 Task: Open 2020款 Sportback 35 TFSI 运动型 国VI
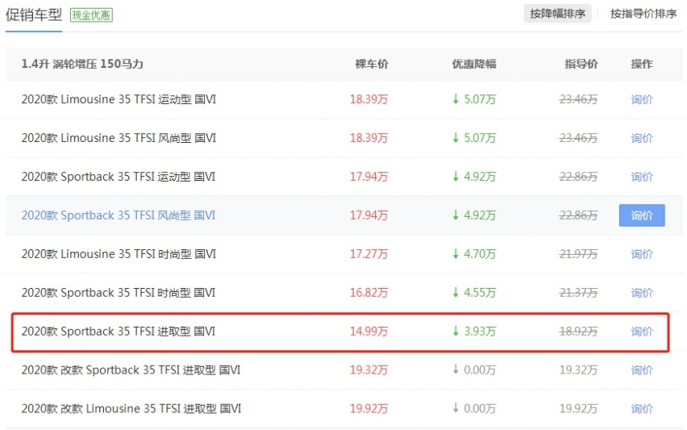[x=119, y=177]
